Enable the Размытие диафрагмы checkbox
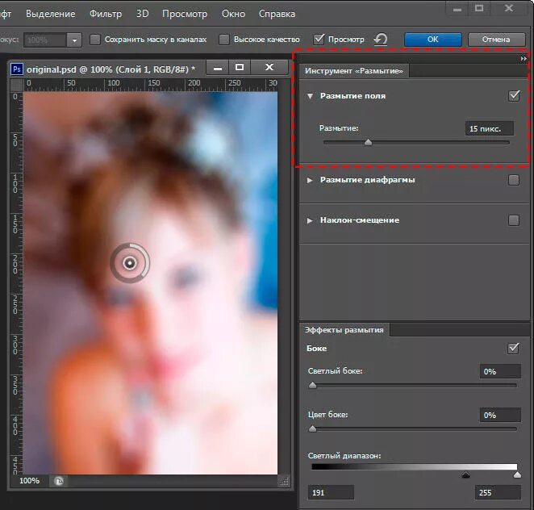Image resolution: width=534 pixels, height=510 pixels. (514, 180)
